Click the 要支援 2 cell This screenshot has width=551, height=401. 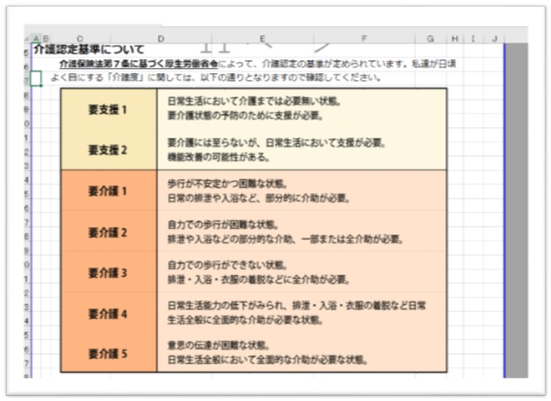(x=109, y=150)
